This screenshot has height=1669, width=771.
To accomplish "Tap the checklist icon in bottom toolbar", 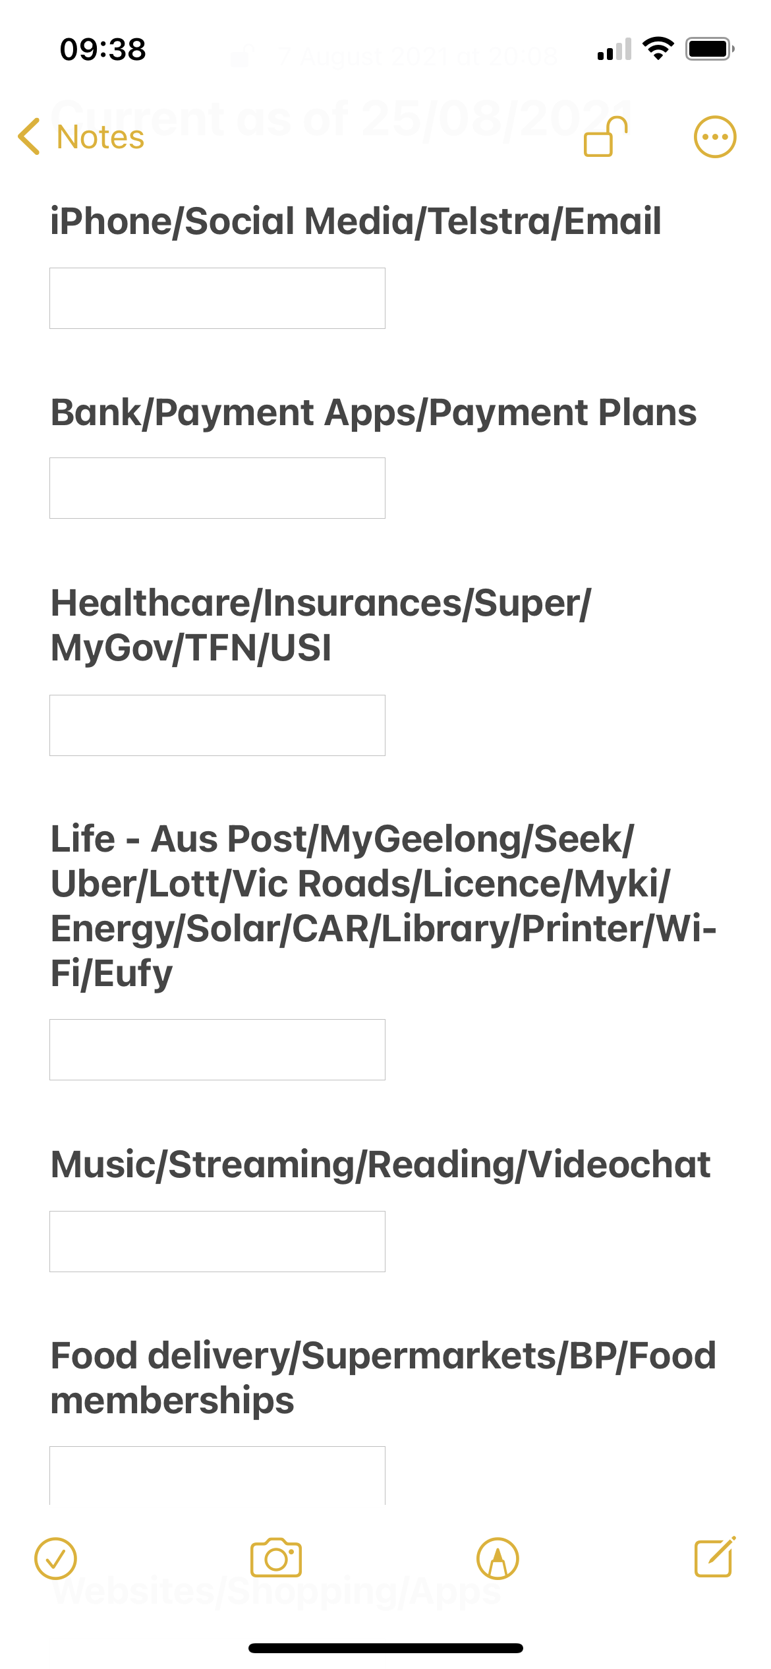I will tap(55, 1559).
